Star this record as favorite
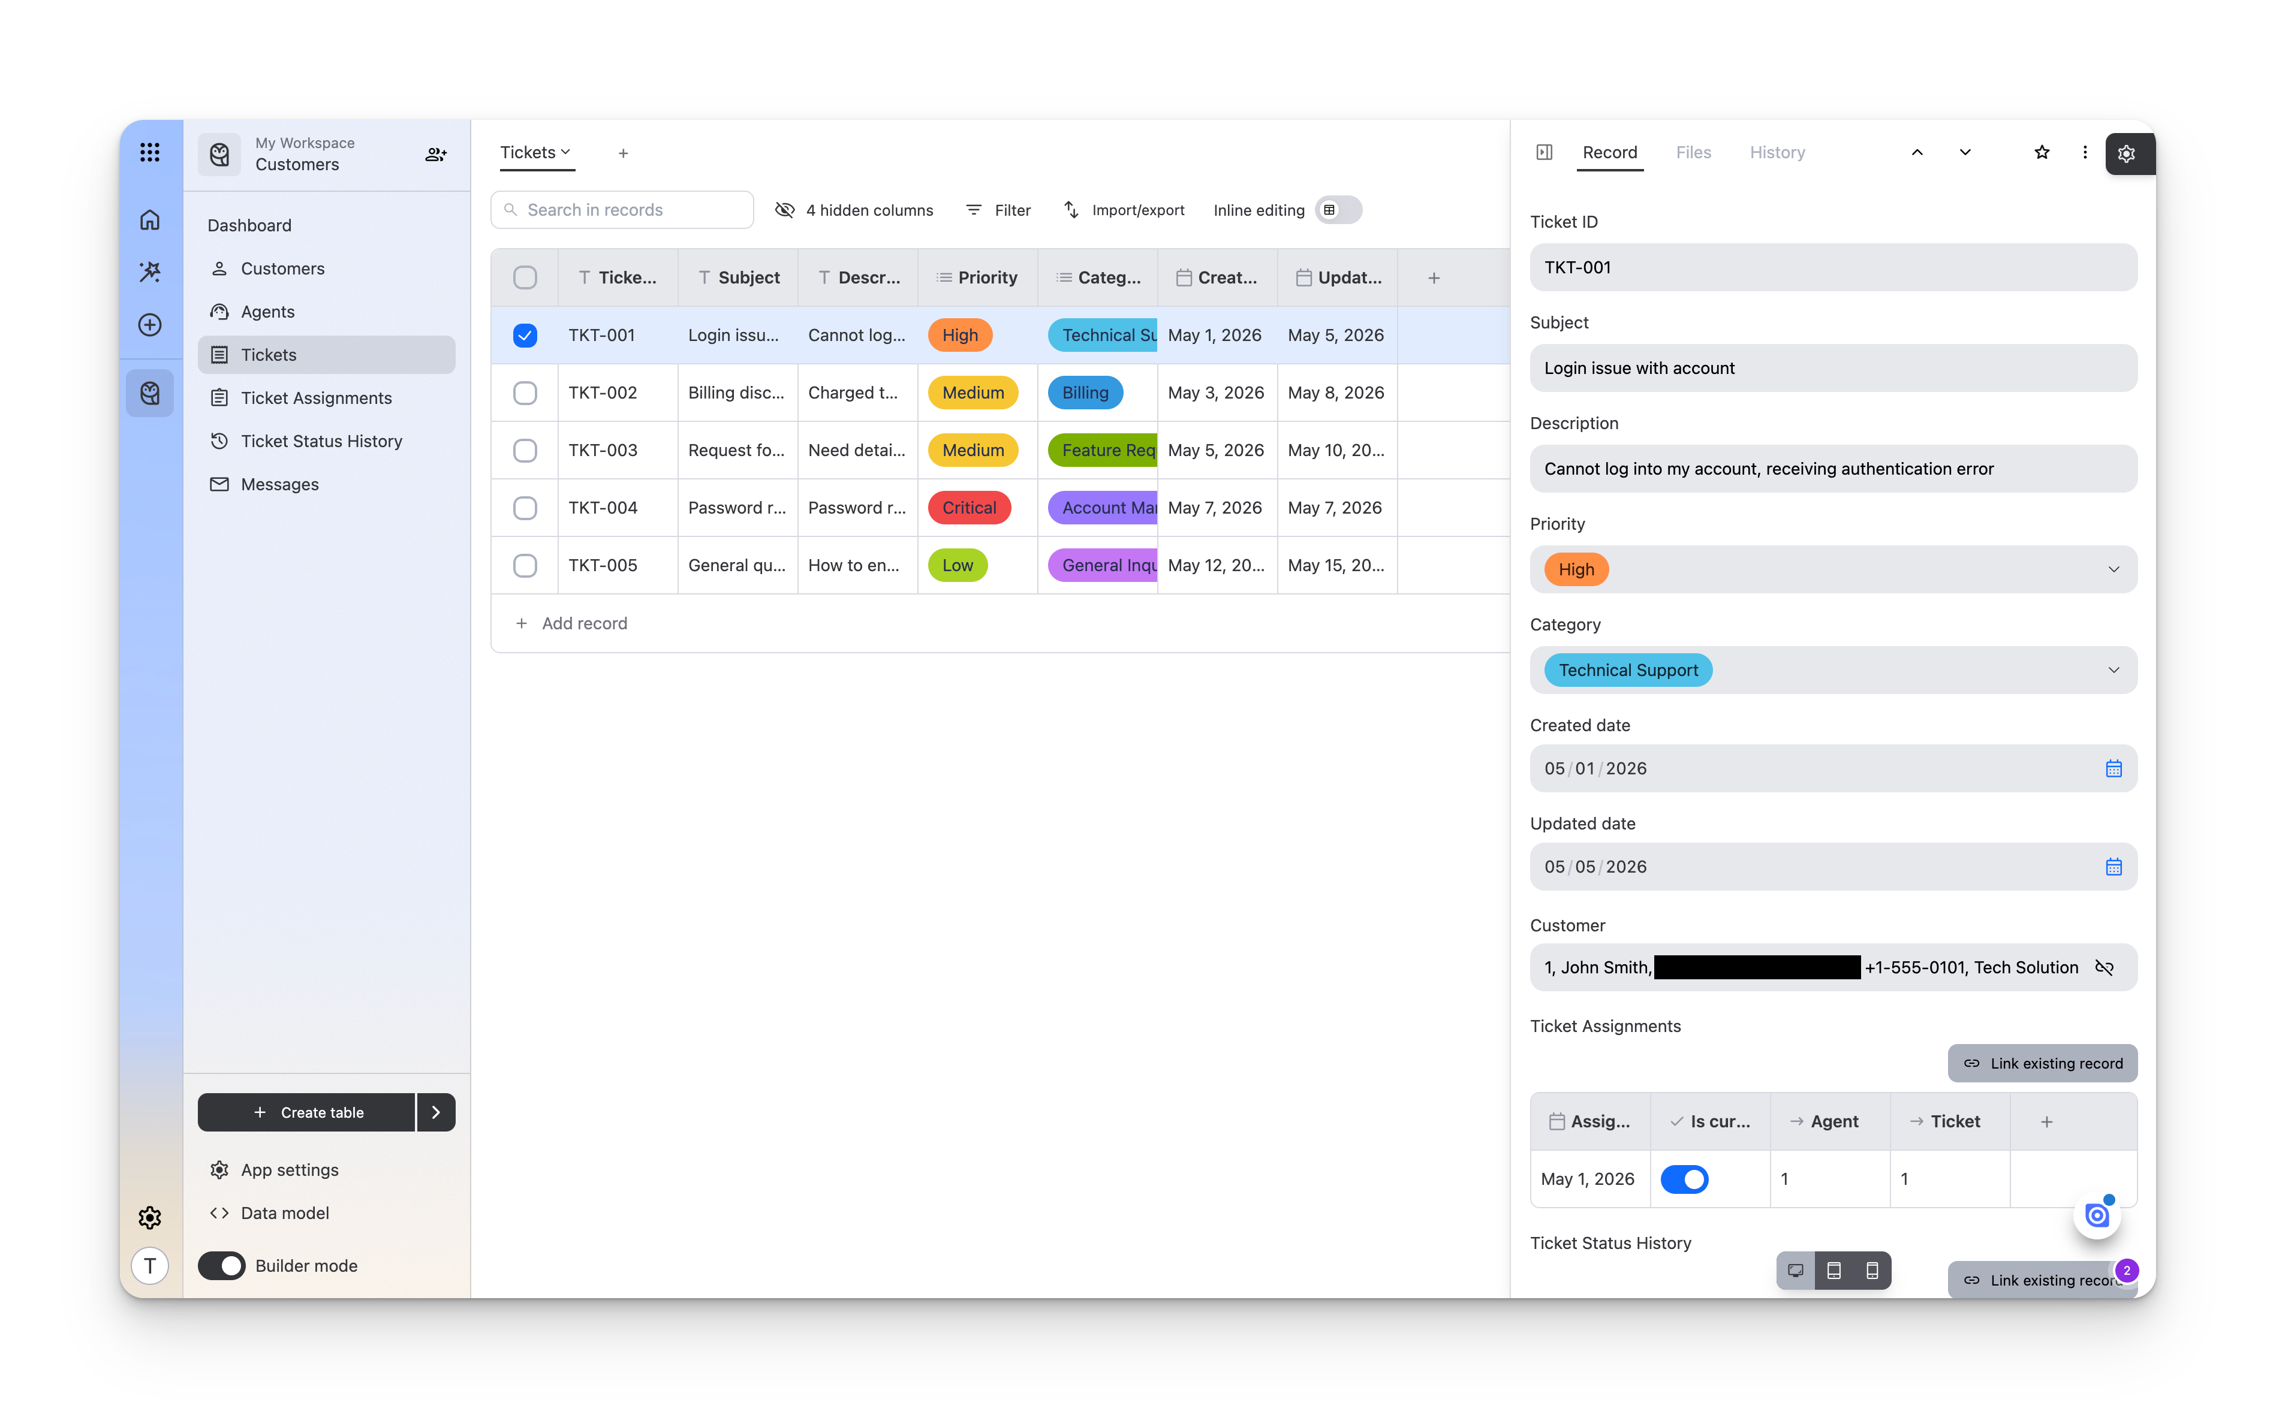Image resolution: width=2276 pixels, height=1418 pixels. (x=2042, y=152)
